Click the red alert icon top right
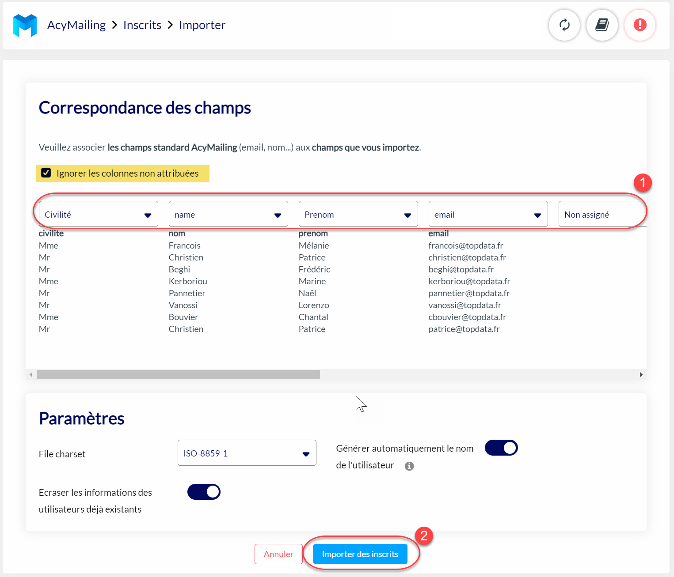The image size is (674, 577). 640,25
